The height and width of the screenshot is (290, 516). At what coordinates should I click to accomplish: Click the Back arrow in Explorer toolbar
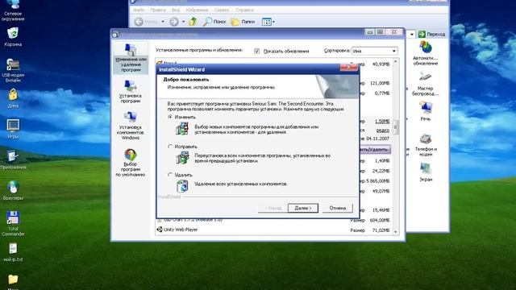139,22
